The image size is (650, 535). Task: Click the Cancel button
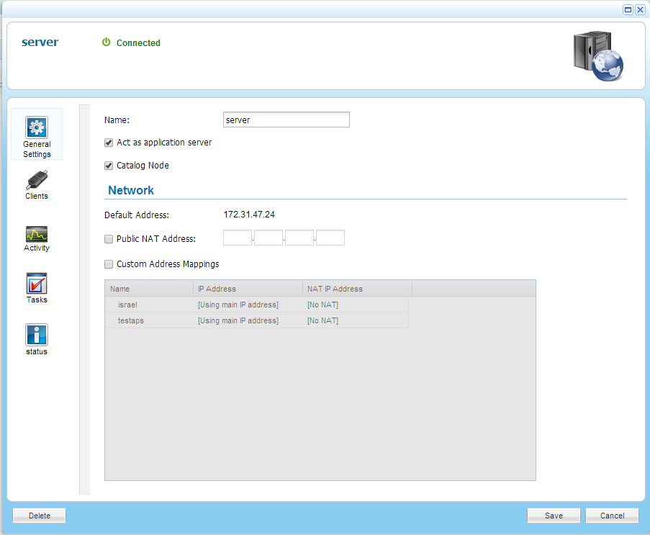[x=613, y=516]
